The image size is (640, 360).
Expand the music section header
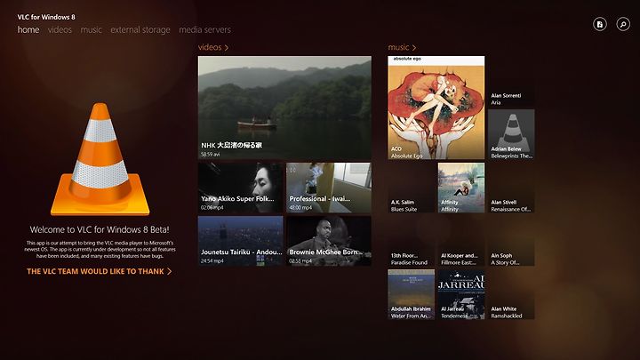click(402, 47)
